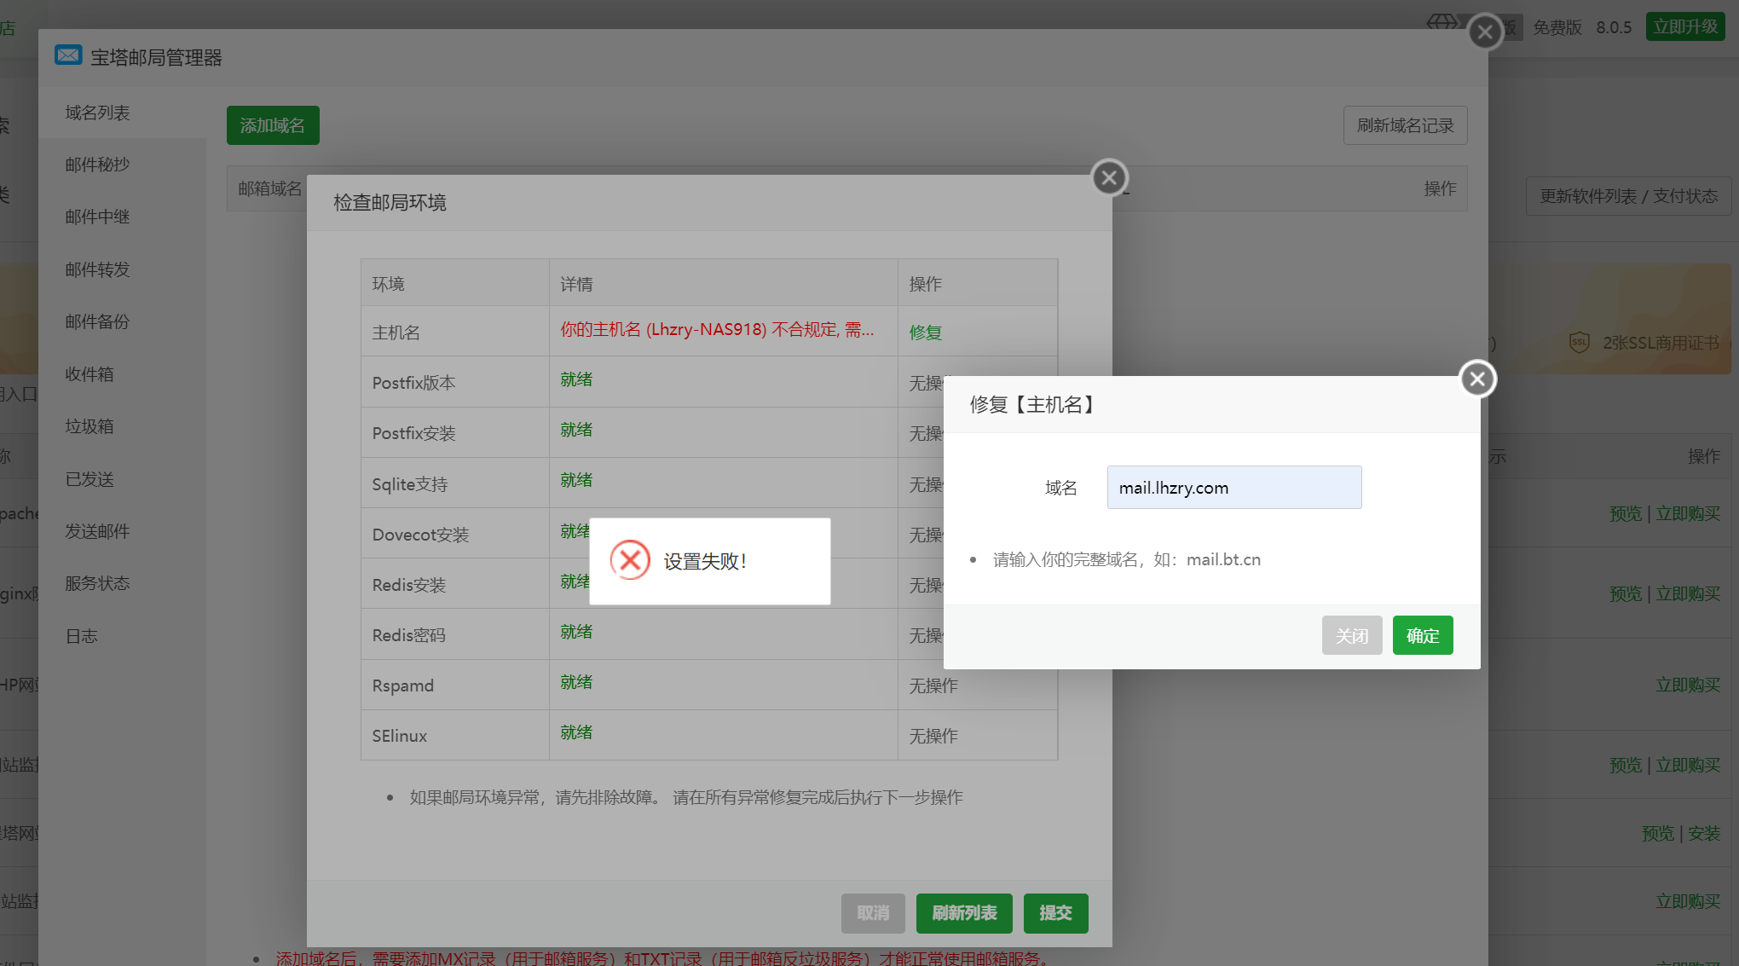Click 就绪 status in Postfix版本 row
The height and width of the screenshot is (966, 1739).
[576, 379]
